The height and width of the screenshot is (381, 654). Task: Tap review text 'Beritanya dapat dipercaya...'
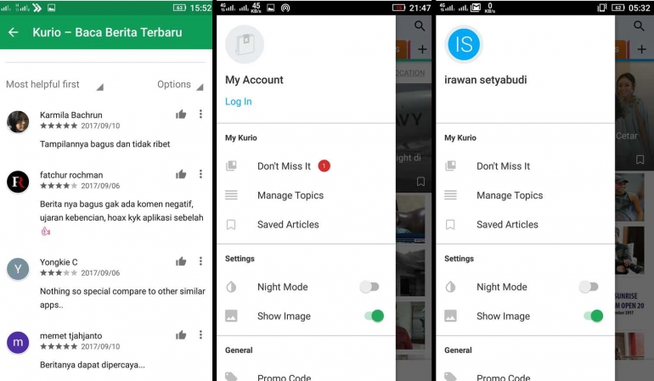pyautogui.click(x=93, y=365)
